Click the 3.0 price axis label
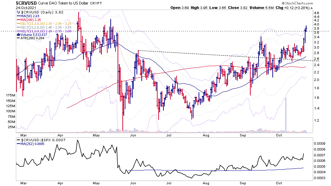 tap(317, 48)
